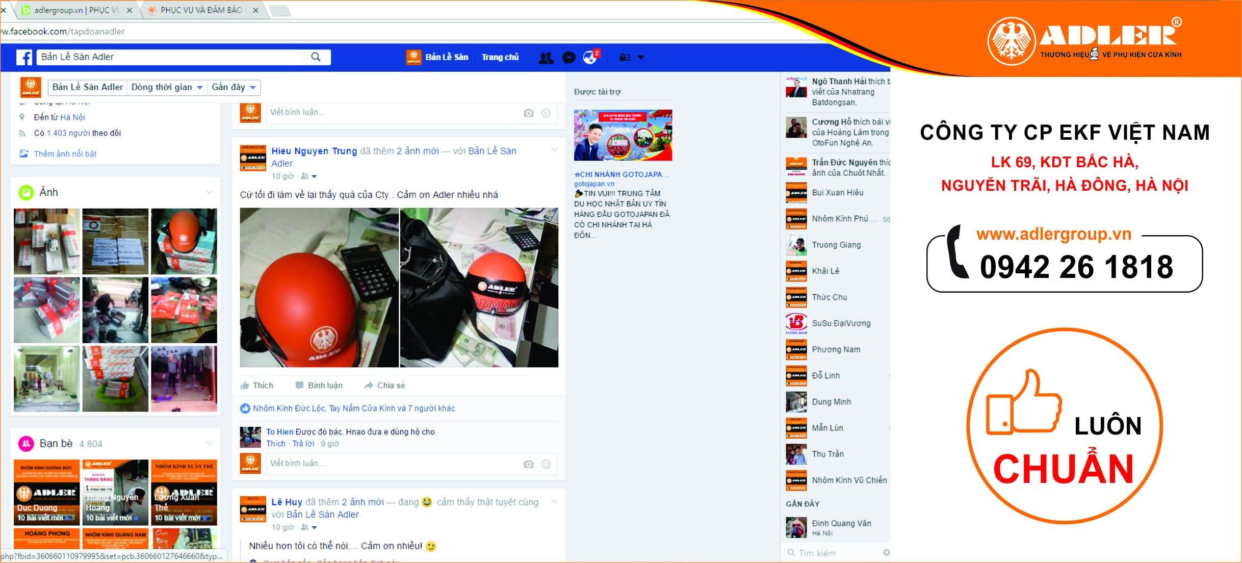Click the CHI NHÁNH GOTOJAPA sponsored link
The image size is (1242, 563).
tap(621, 174)
